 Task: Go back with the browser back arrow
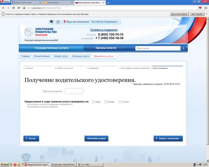coord(3,8)
